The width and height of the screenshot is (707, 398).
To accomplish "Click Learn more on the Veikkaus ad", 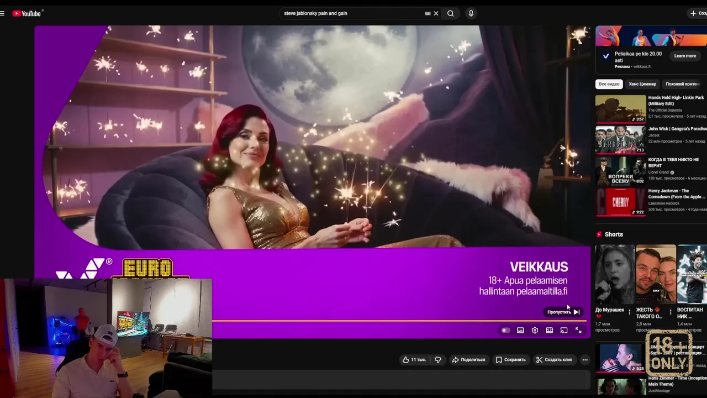I will pyautogui.click(x=685, y=56).
